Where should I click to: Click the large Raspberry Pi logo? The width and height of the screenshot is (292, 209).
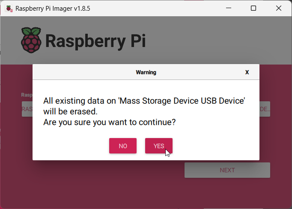(x=31, y=40)
